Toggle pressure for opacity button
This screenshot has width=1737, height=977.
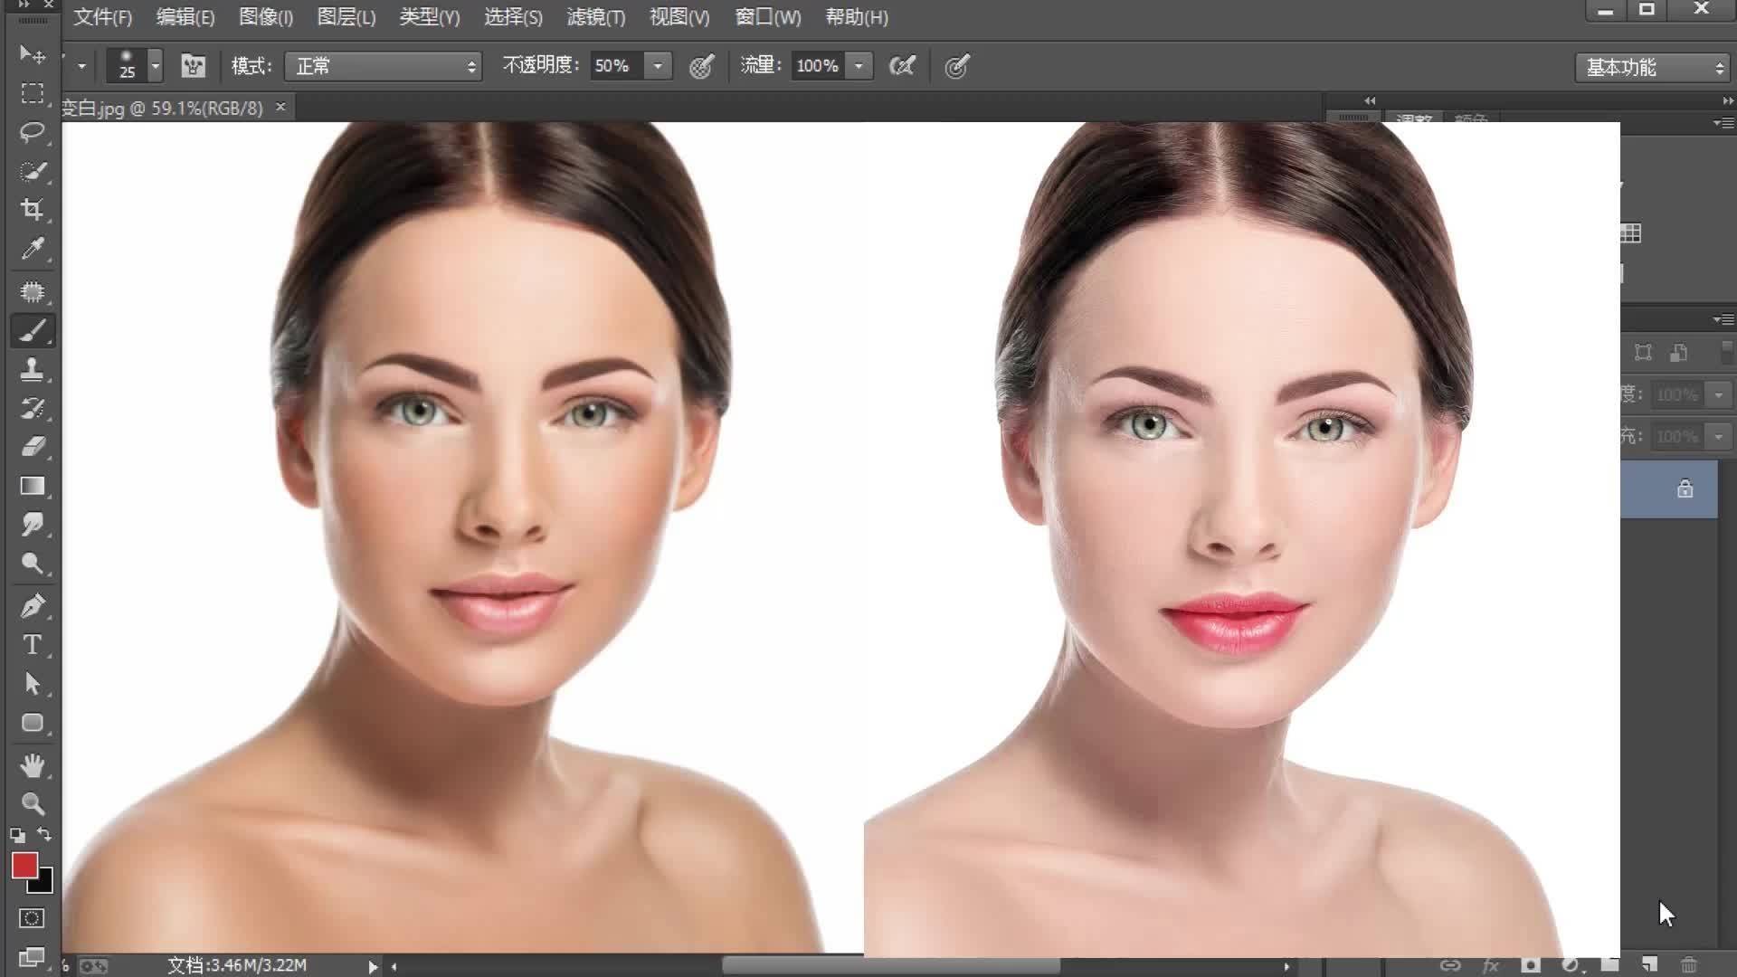(x=701, y=66)
